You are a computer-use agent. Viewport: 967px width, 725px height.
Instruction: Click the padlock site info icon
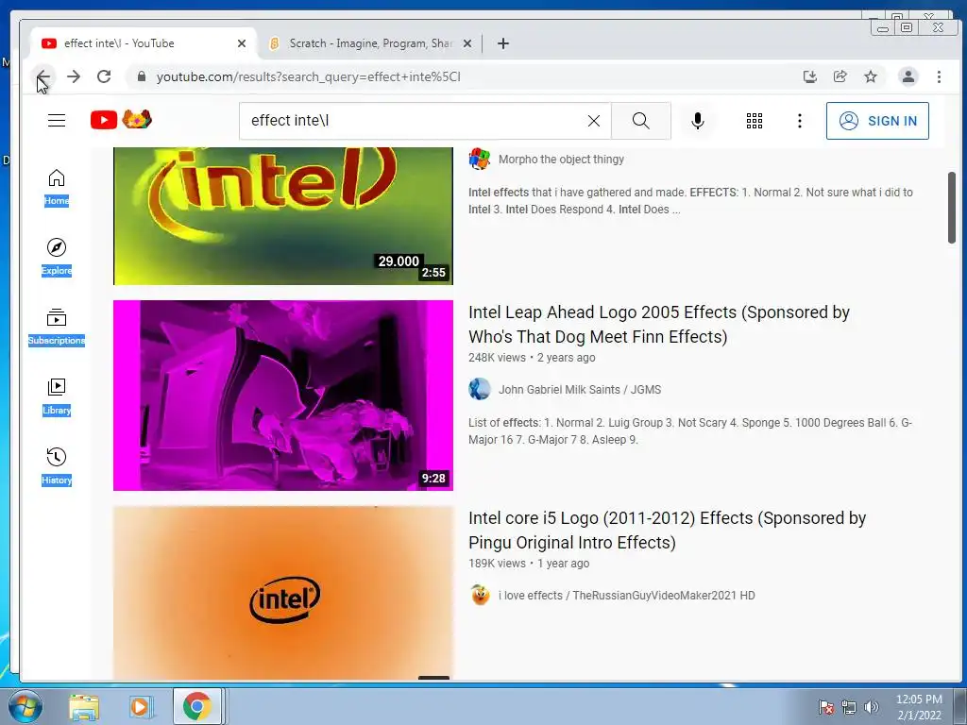point(142,77)
